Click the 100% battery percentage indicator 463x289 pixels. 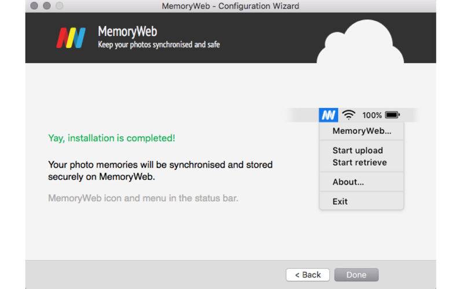tap(372, 115)
